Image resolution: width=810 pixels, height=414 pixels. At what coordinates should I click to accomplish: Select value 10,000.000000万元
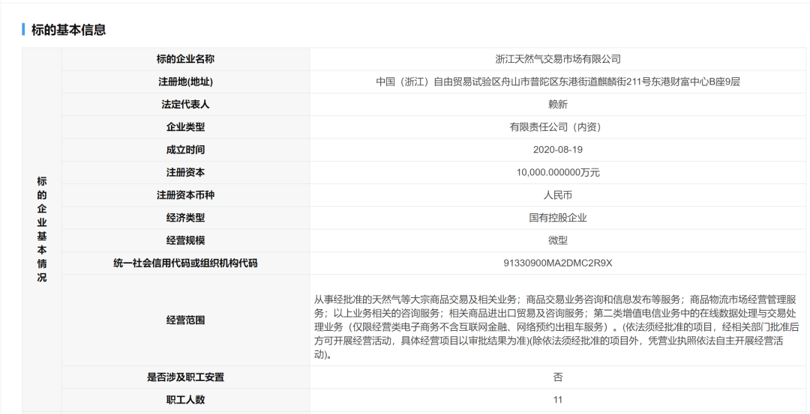pyautogui.click(x=558, y=173)
